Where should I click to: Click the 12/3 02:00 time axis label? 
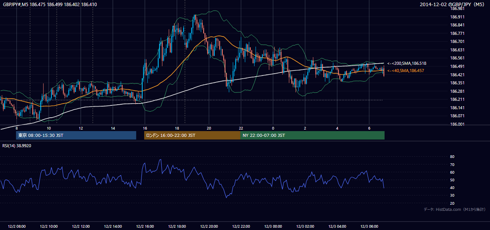[305, 227]
